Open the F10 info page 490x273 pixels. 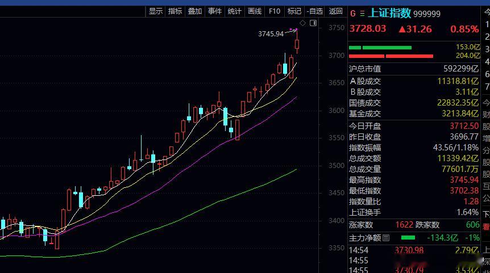pos(275,11)
